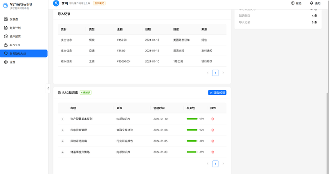Click user name 李明 in header

(x=65, y=3)
